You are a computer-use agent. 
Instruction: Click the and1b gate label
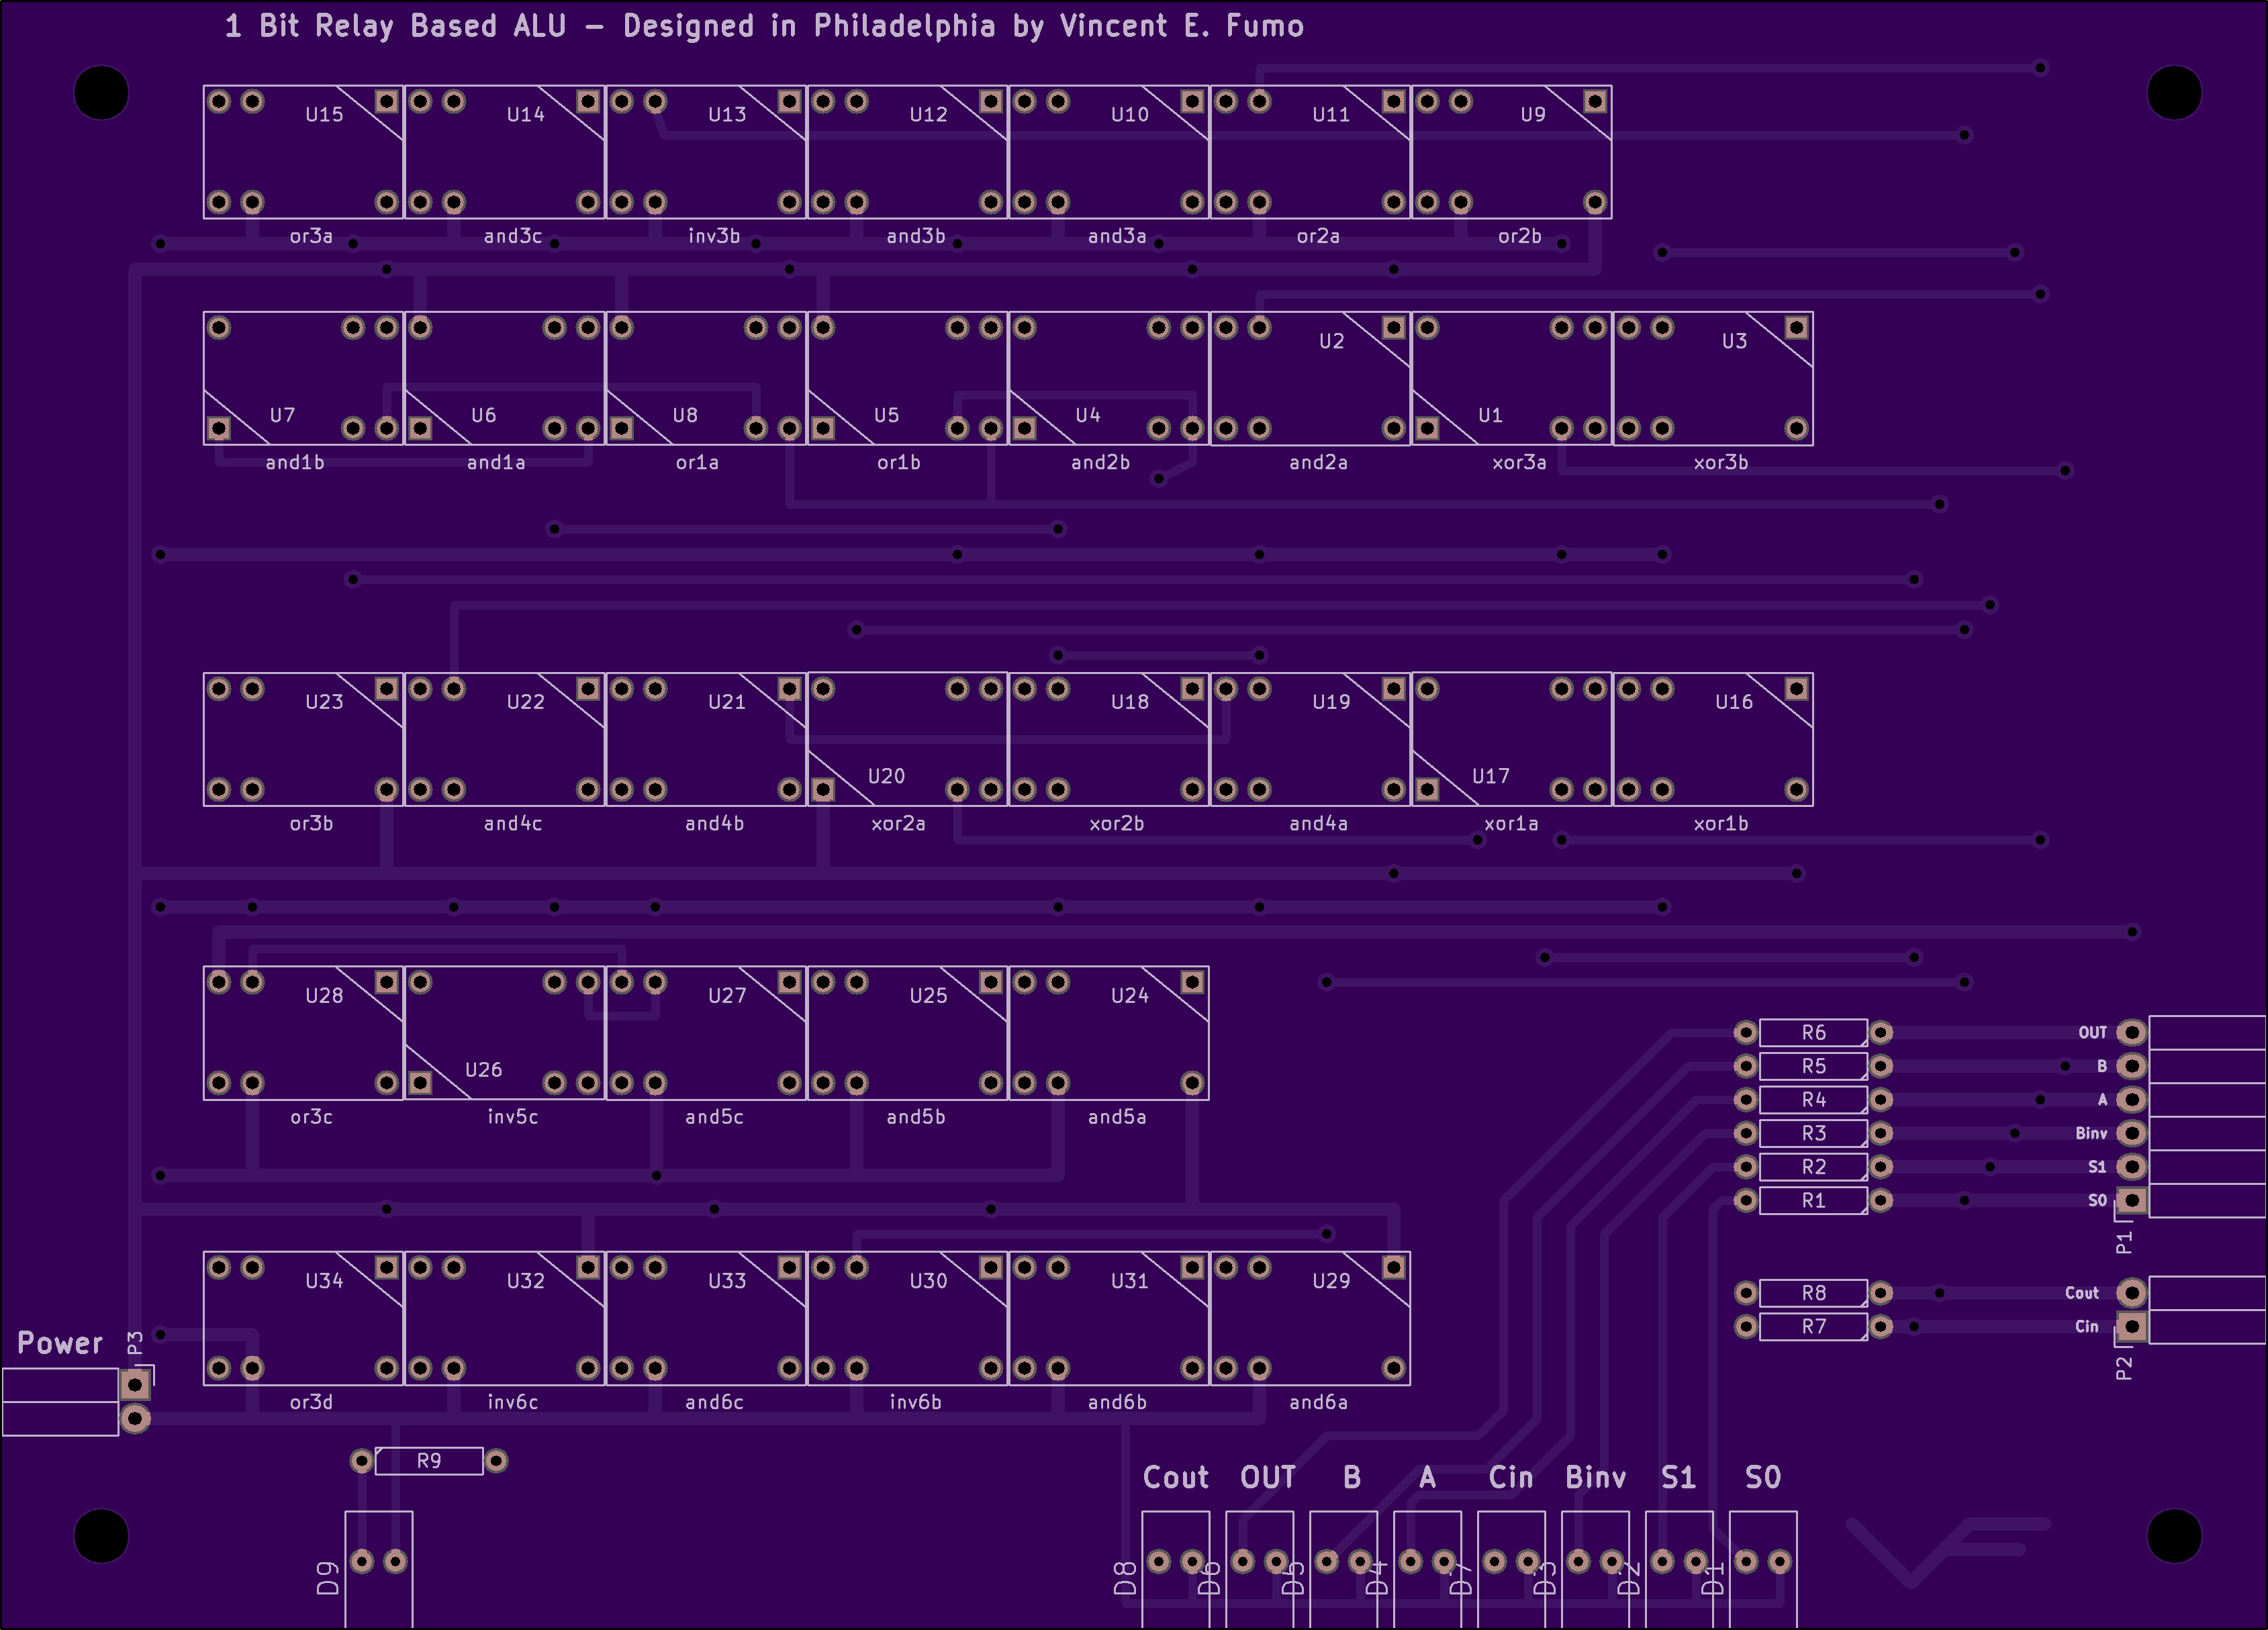tap(295, 463)
